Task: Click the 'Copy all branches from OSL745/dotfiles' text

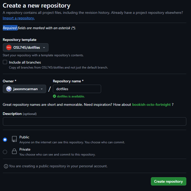Action: click(x=58, y=67)
